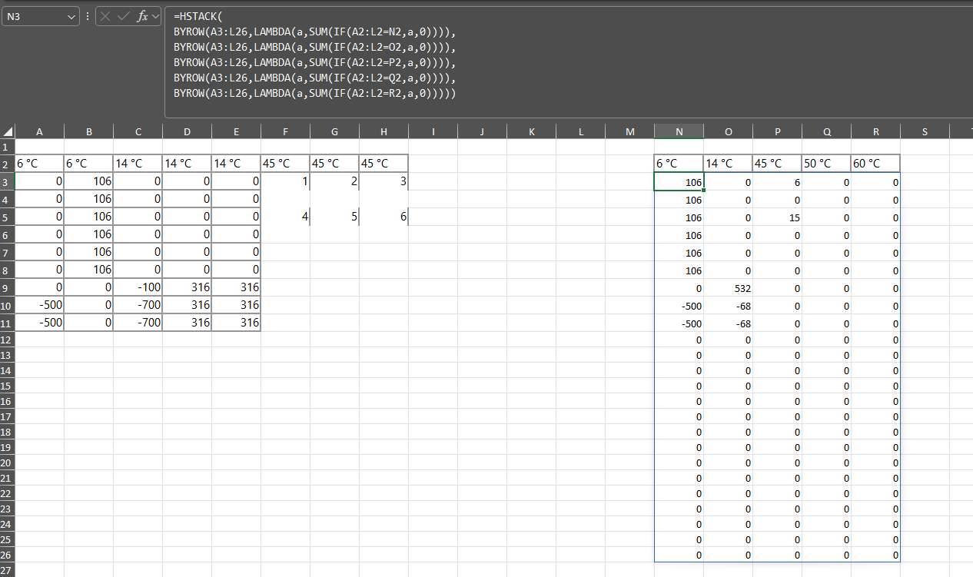973x577 pixels.
Task: Select cell F3 containing 1
Action: click(285, 181)
